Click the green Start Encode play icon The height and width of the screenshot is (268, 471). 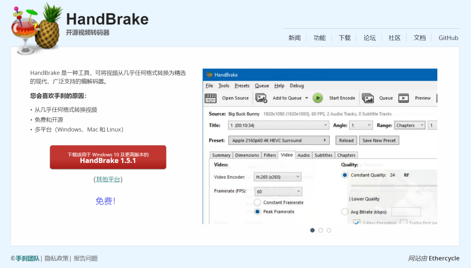pos(318,98)
